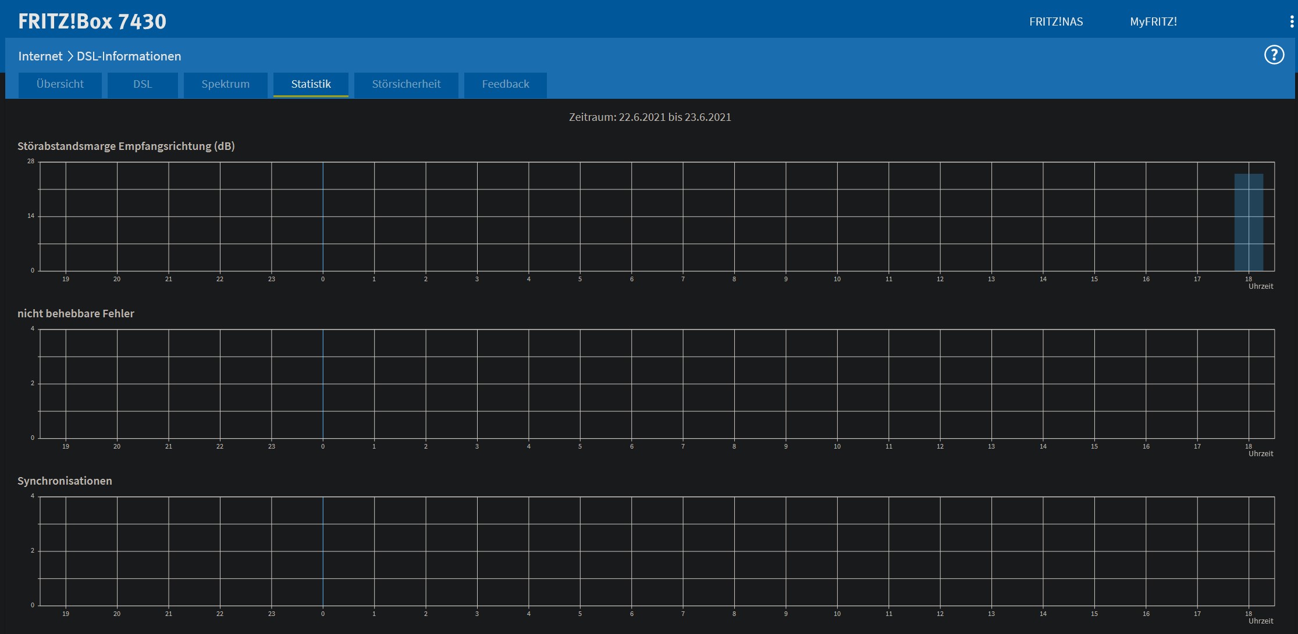Click the help question mark icon

1274,55
